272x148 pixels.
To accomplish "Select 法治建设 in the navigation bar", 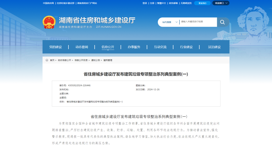I will click(214, 47).
